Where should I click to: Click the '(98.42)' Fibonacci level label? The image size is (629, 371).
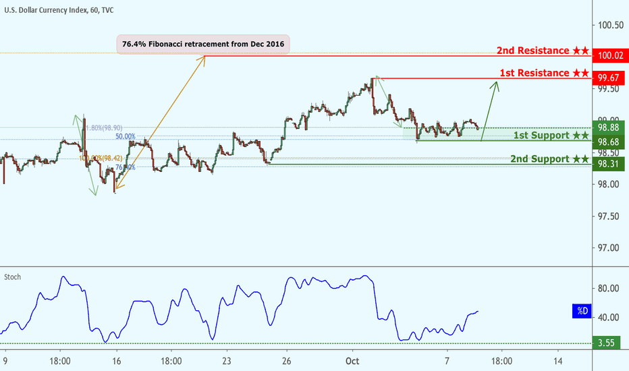point(112,159)
